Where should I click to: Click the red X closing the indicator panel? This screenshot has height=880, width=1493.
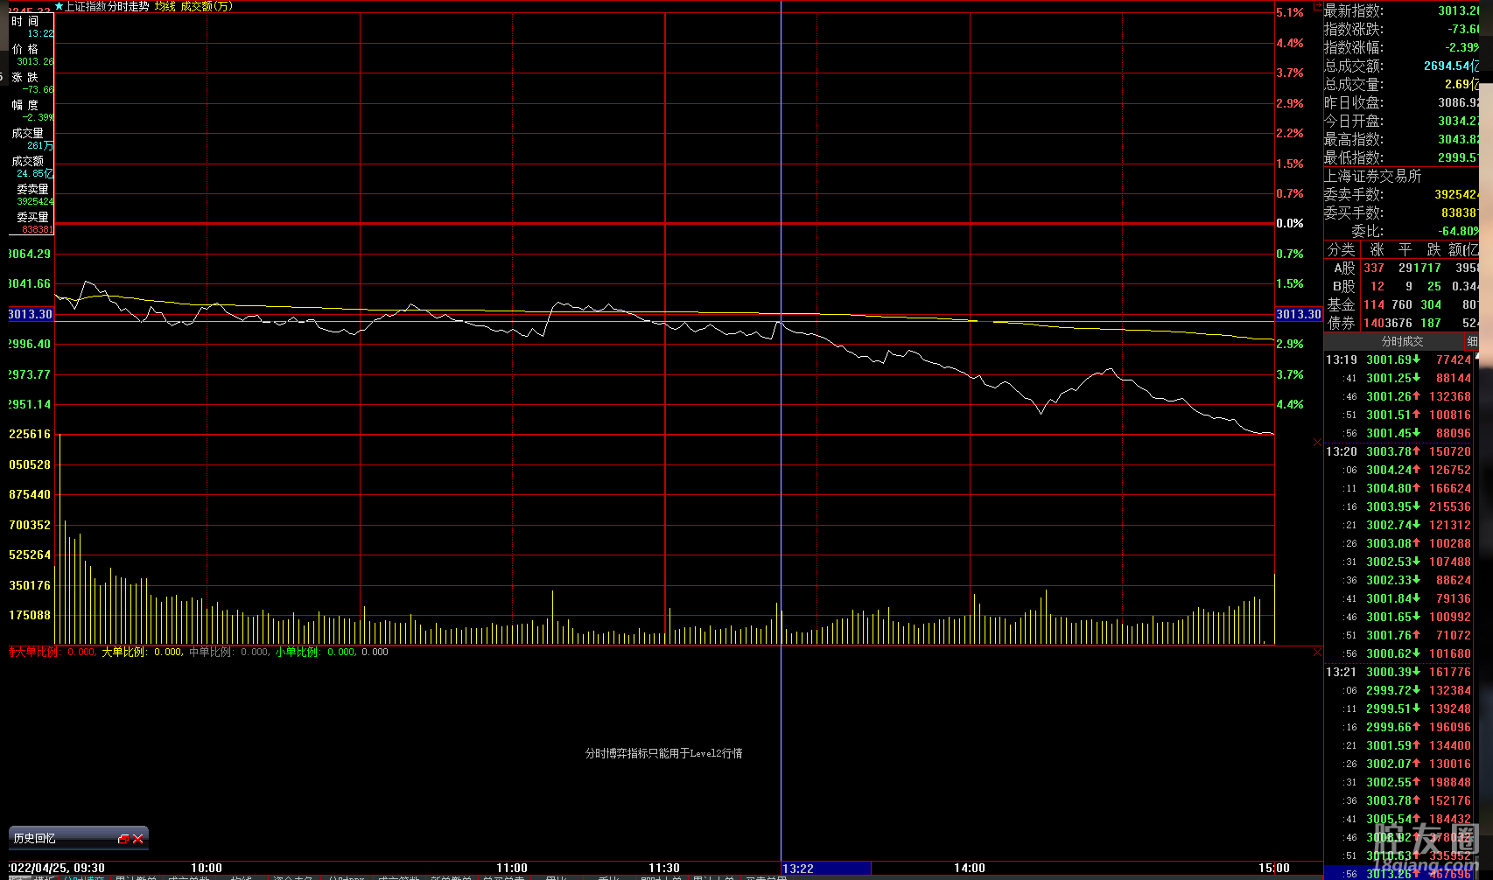[1318, 653]
